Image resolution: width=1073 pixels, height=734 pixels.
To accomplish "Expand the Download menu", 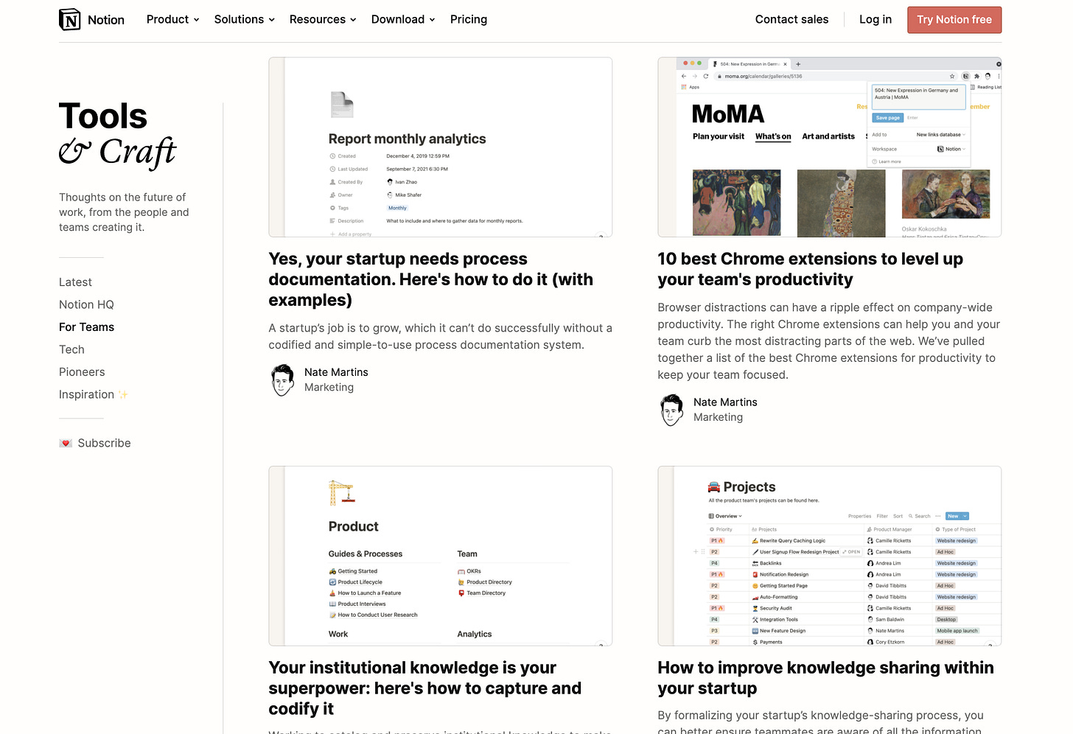I will click(403, 19).
